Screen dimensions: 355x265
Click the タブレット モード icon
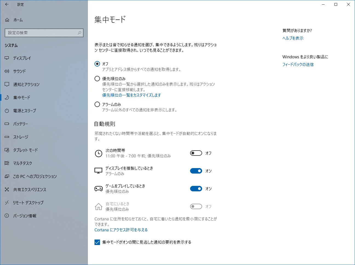click(7, 150)
